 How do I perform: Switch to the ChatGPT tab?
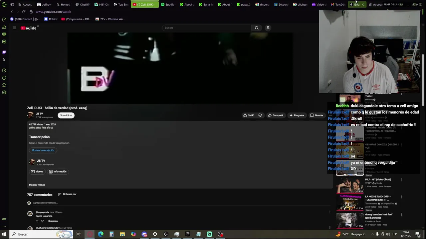(x=82, y=4)
